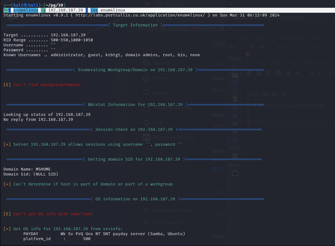This screenshot has height=246, width=335.
Task: Click the 'OS information on' section header
Action: coord(135,199)
